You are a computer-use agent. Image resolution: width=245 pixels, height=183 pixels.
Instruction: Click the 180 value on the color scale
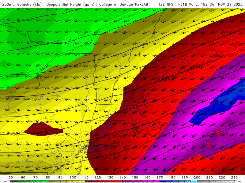[172, 178]
